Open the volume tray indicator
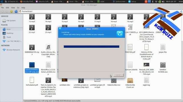 [x=163, y=1]
